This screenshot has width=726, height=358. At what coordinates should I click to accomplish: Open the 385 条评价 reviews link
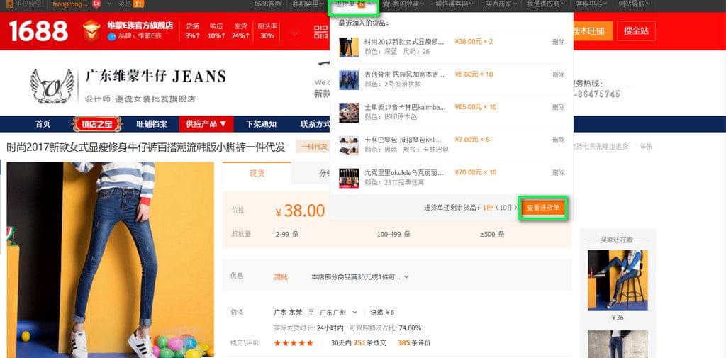(x=413, y=343)
